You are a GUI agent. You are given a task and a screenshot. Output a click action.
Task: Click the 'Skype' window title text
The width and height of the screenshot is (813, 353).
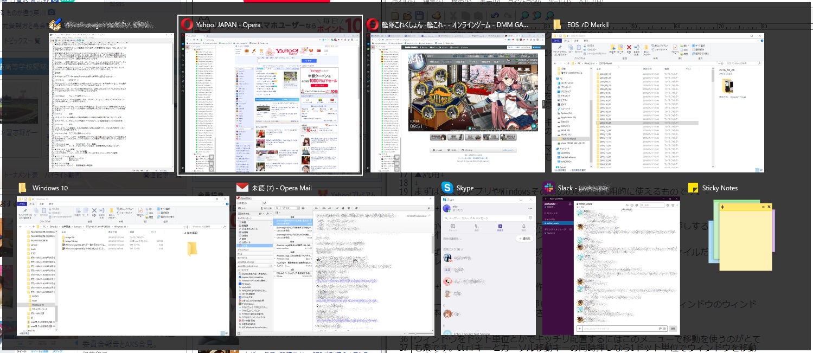(465, 188)
